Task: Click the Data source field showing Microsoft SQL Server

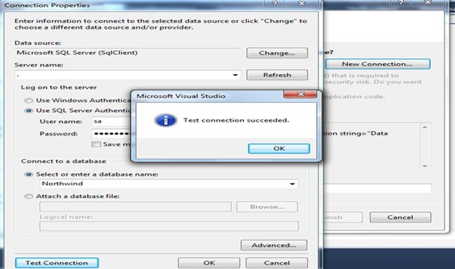Action: point(127,53)
